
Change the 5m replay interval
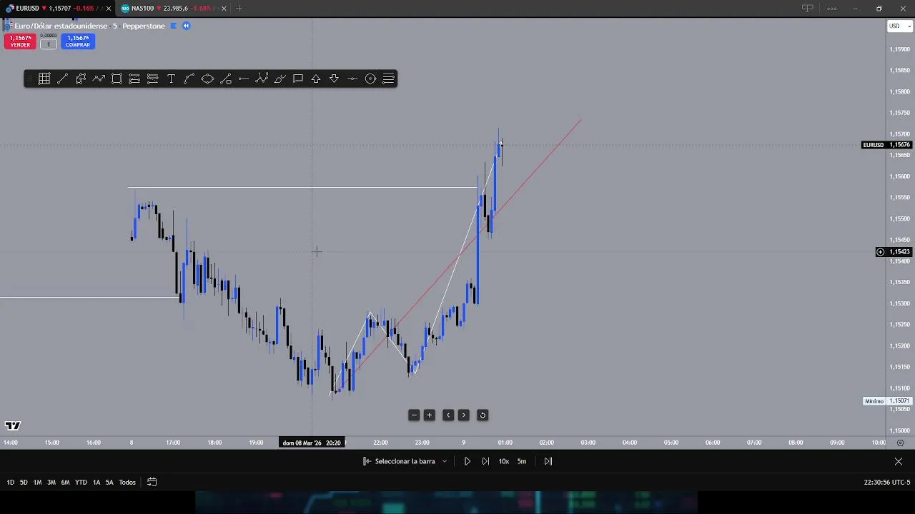pos(522,461)
